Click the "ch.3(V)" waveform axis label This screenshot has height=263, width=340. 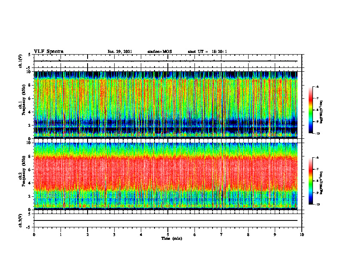(x=21, y=220)
